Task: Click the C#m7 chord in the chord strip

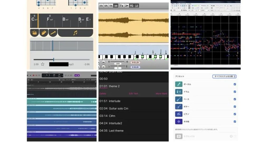Action: (x=34, y=20)
